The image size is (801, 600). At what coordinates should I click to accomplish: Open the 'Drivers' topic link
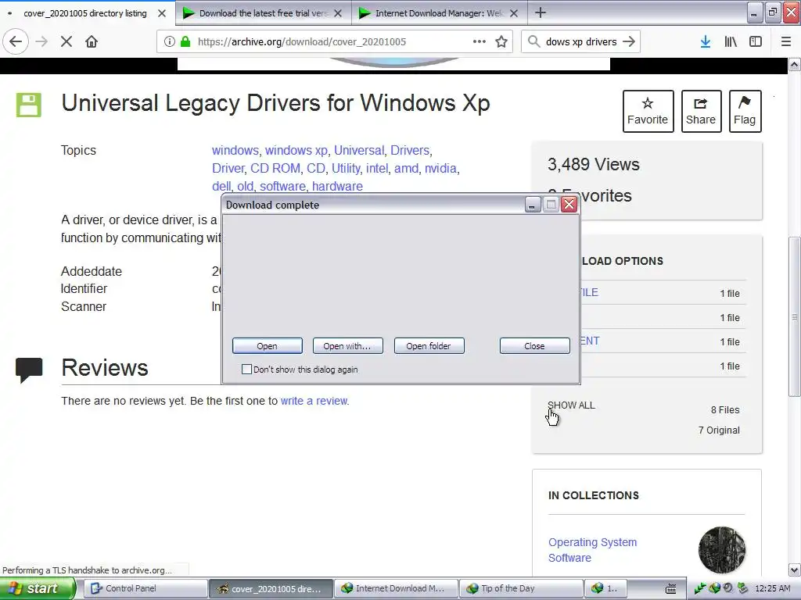coord(410,151)
